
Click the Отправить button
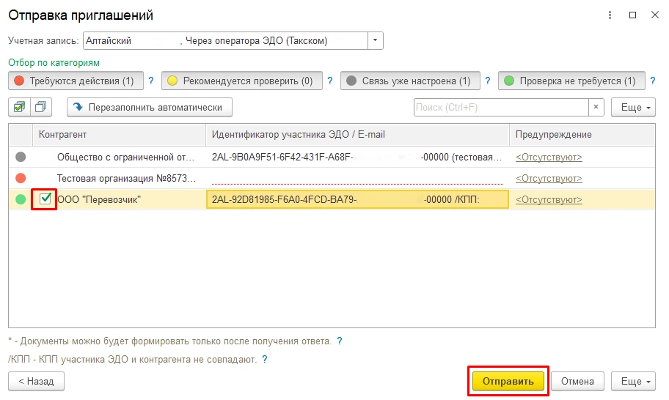coord(508,381)
